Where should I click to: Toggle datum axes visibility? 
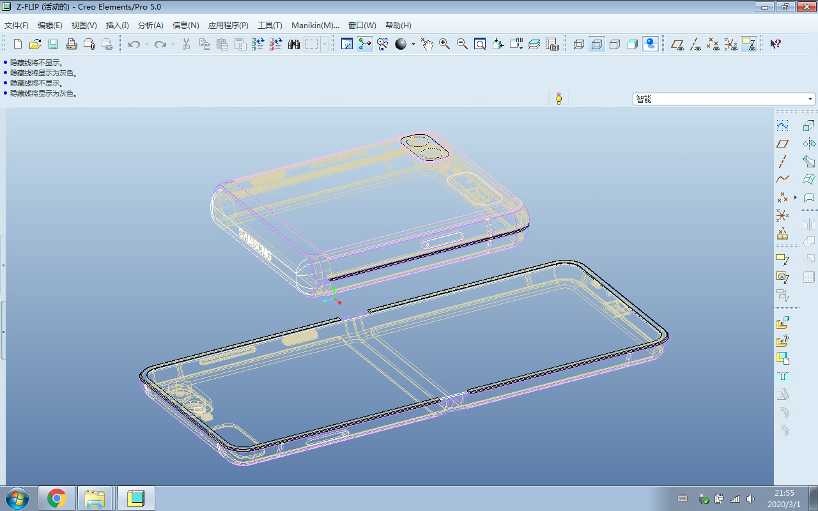coord(695,44)
